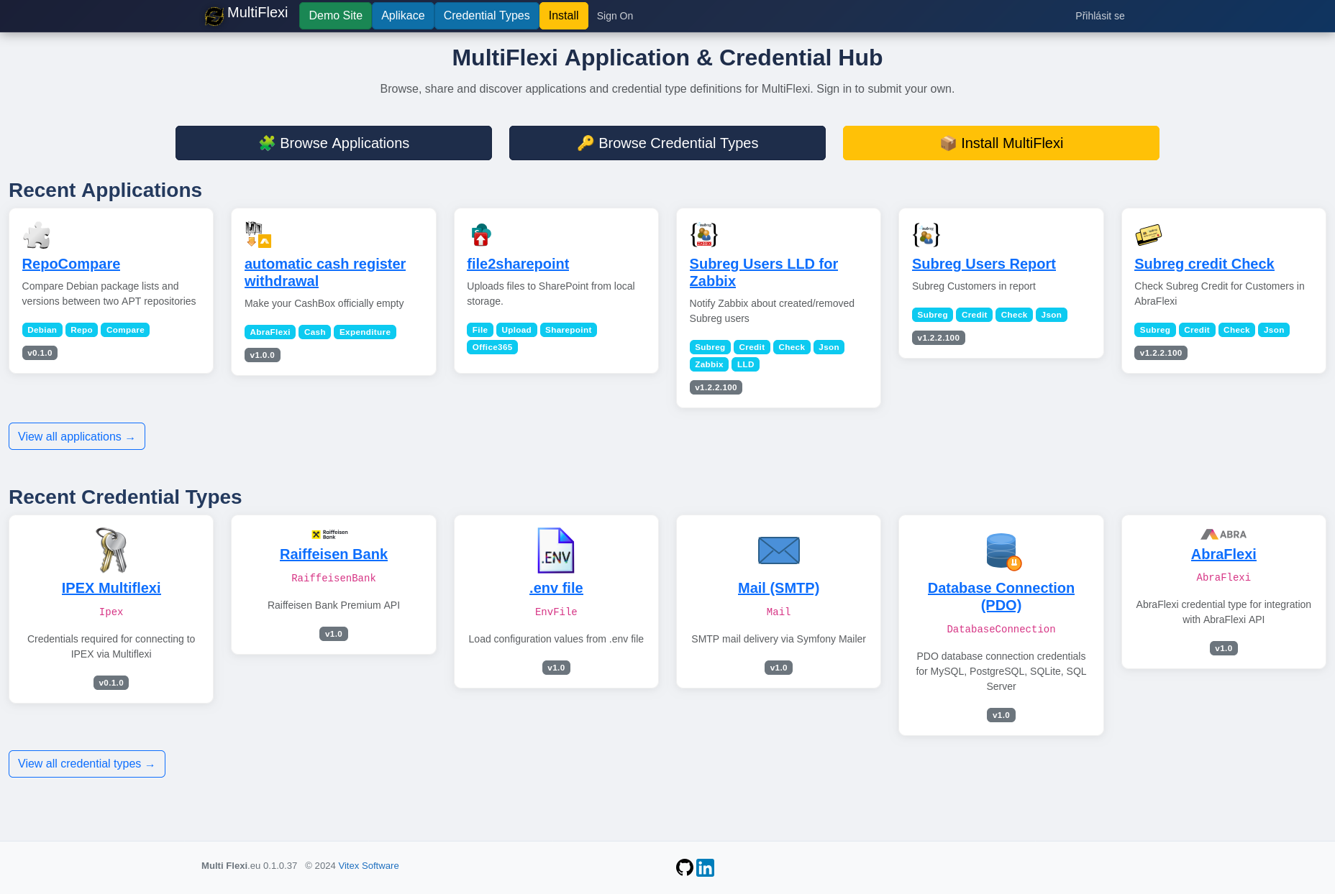
Task: Click View all applications button
Action: coord(77,436)
